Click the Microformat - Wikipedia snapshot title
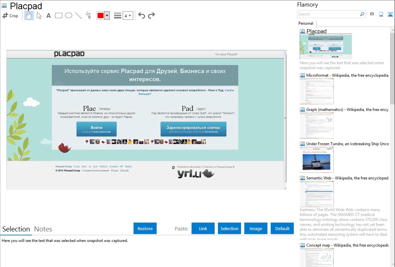The image size is (395, 267). (x=347, y=75)
